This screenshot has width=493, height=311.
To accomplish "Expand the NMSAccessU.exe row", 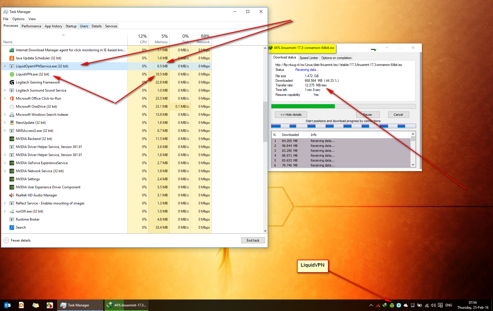I will tap(5, 131).
